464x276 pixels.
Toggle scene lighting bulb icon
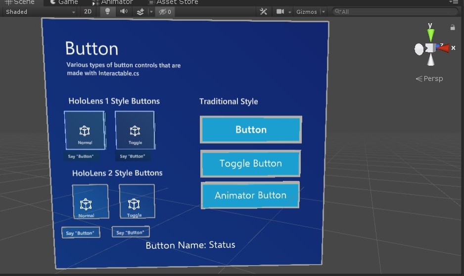point(107,11)
